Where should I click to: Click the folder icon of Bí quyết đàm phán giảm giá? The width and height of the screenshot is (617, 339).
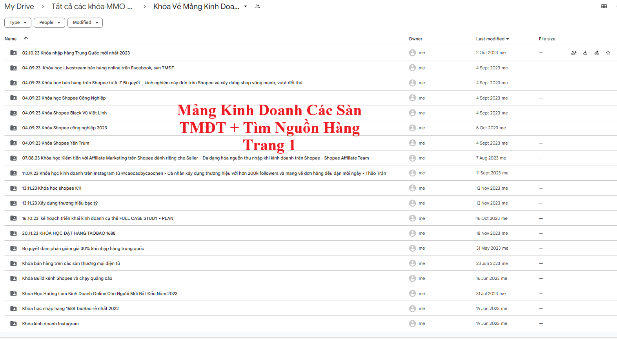point(13,248)
